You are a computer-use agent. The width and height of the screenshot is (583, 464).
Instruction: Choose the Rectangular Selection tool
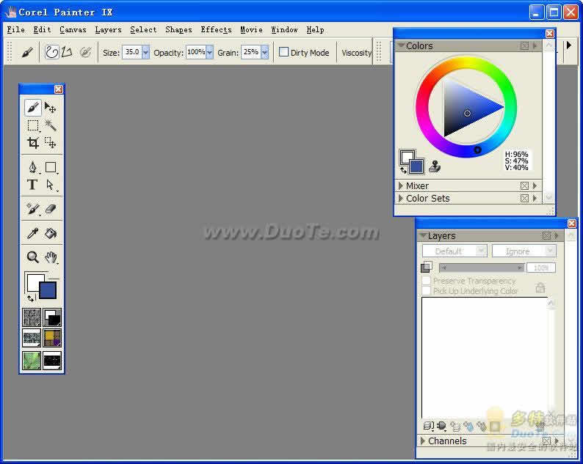coord(33,125)
